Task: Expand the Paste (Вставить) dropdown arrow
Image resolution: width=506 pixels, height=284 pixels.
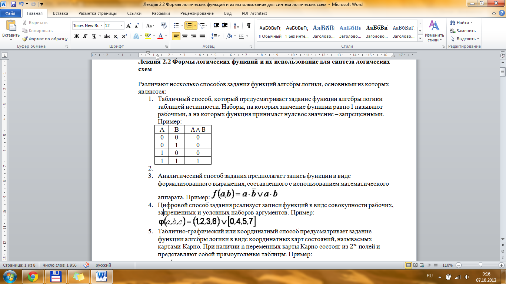Action: (11, 39)
